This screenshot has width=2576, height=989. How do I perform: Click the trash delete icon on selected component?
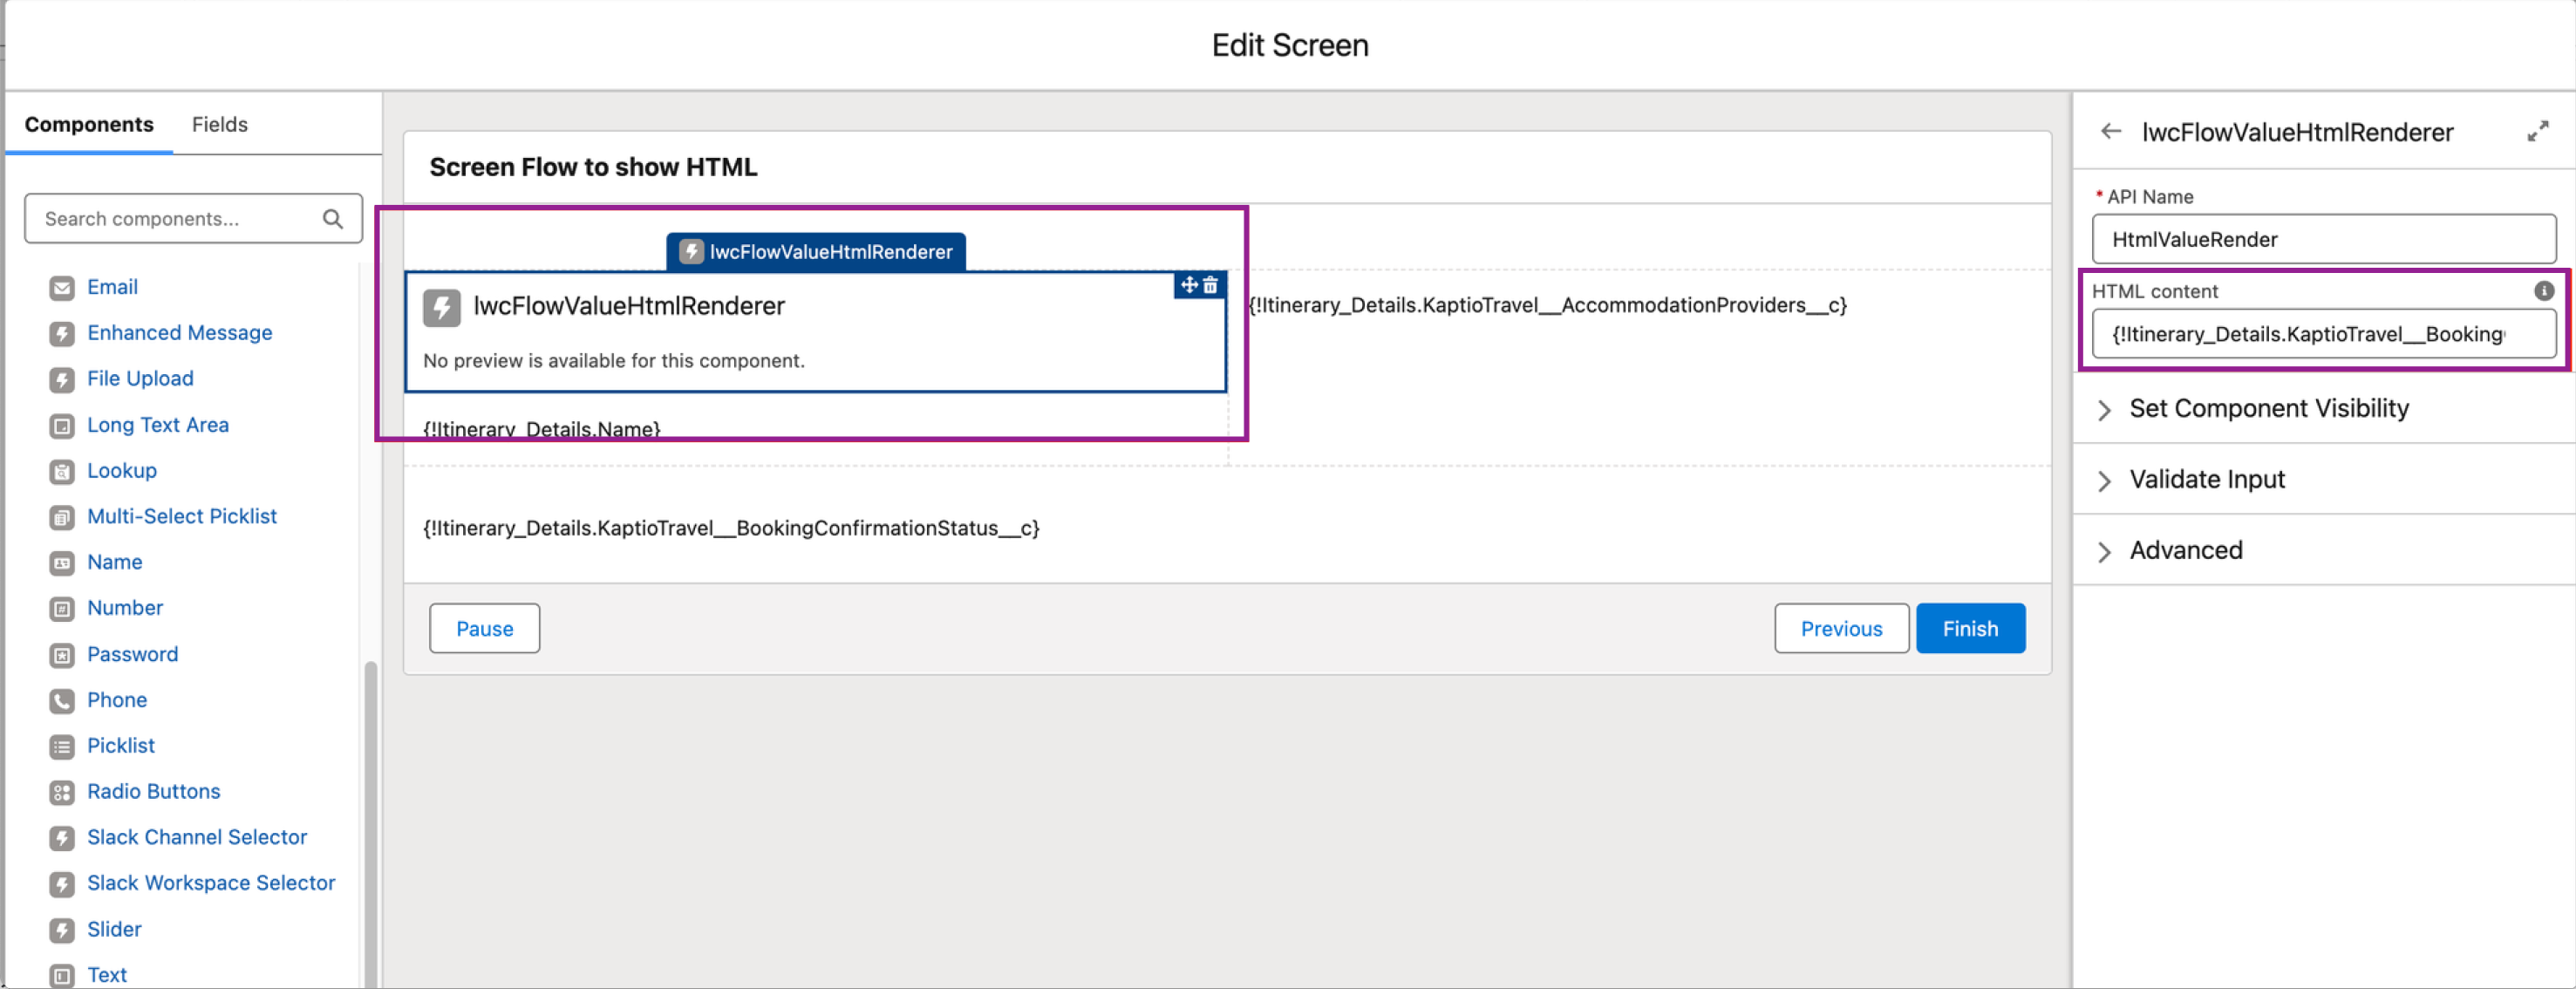(x=1210, y=285)
